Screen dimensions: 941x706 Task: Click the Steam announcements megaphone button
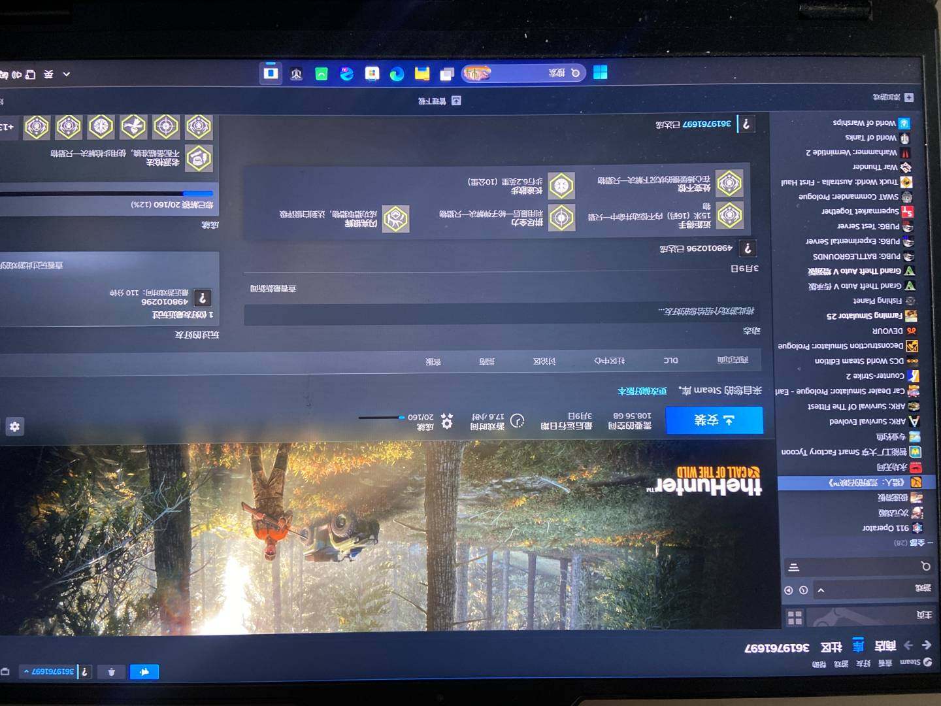pyautogui.click(x=144, y=671)
